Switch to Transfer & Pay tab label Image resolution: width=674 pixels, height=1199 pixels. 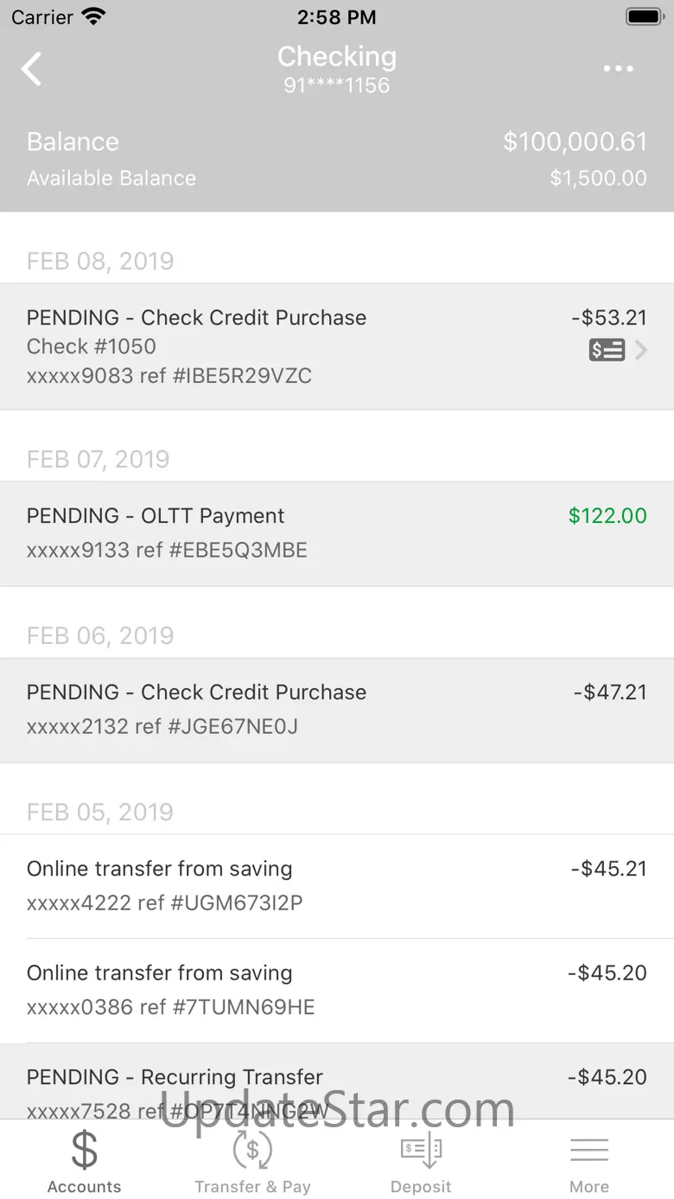point(252,1187)
